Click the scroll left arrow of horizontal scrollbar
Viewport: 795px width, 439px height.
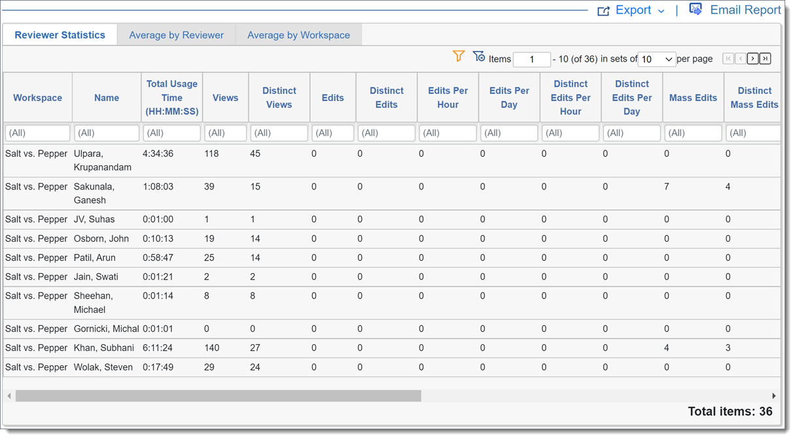[9, 396]
